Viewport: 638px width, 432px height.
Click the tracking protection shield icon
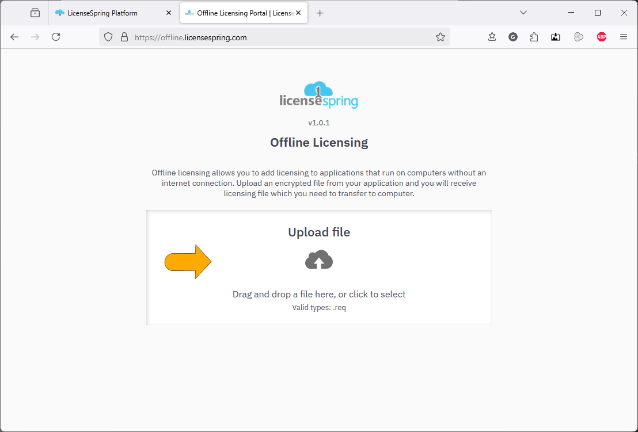(108, 37)
